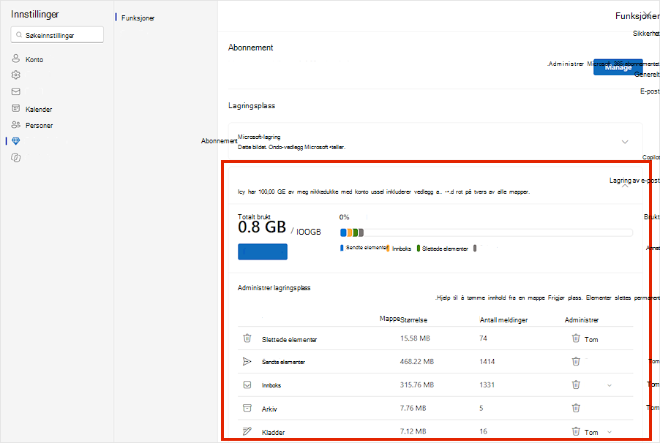660x443 pixels.
Task: Open dropdown chevron in Innboks row
Action: 609,385
